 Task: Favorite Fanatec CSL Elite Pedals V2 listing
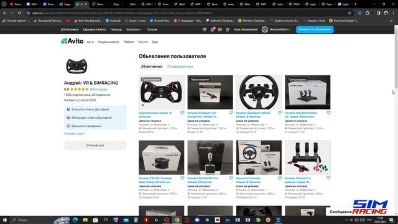pyautogui.click(x=328, y=113)
